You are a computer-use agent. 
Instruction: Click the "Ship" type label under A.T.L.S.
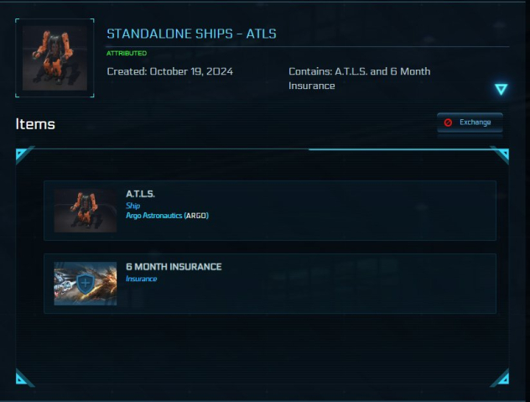point(132,206)
